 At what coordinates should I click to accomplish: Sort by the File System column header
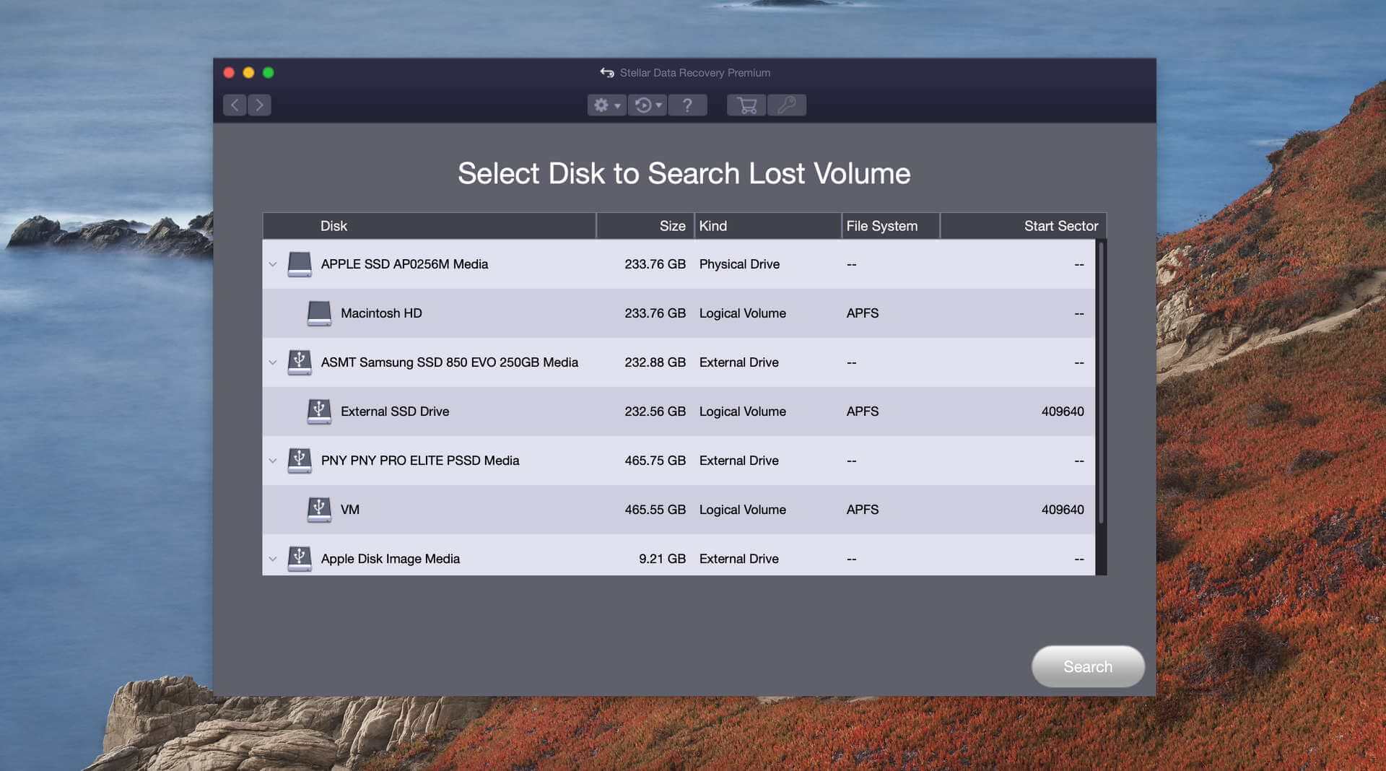click(892, 226)
